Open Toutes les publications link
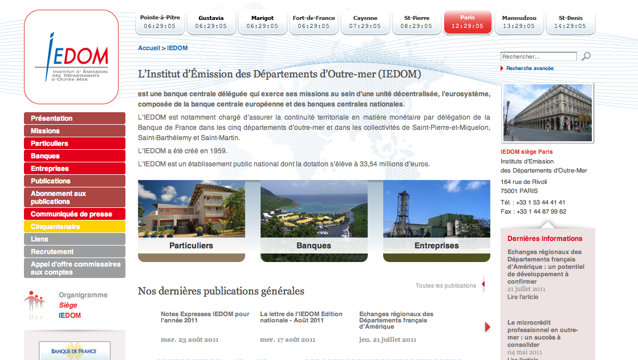 coord(445,285)
